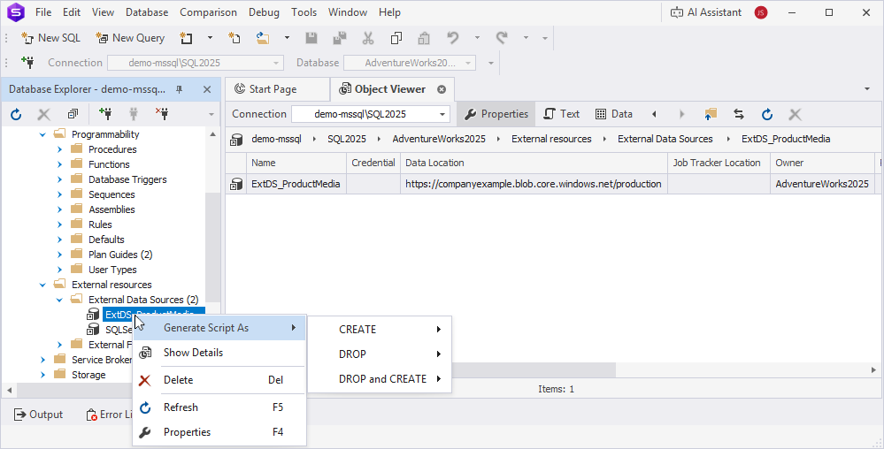Click the New SQL toolbar button

[50, 38]
